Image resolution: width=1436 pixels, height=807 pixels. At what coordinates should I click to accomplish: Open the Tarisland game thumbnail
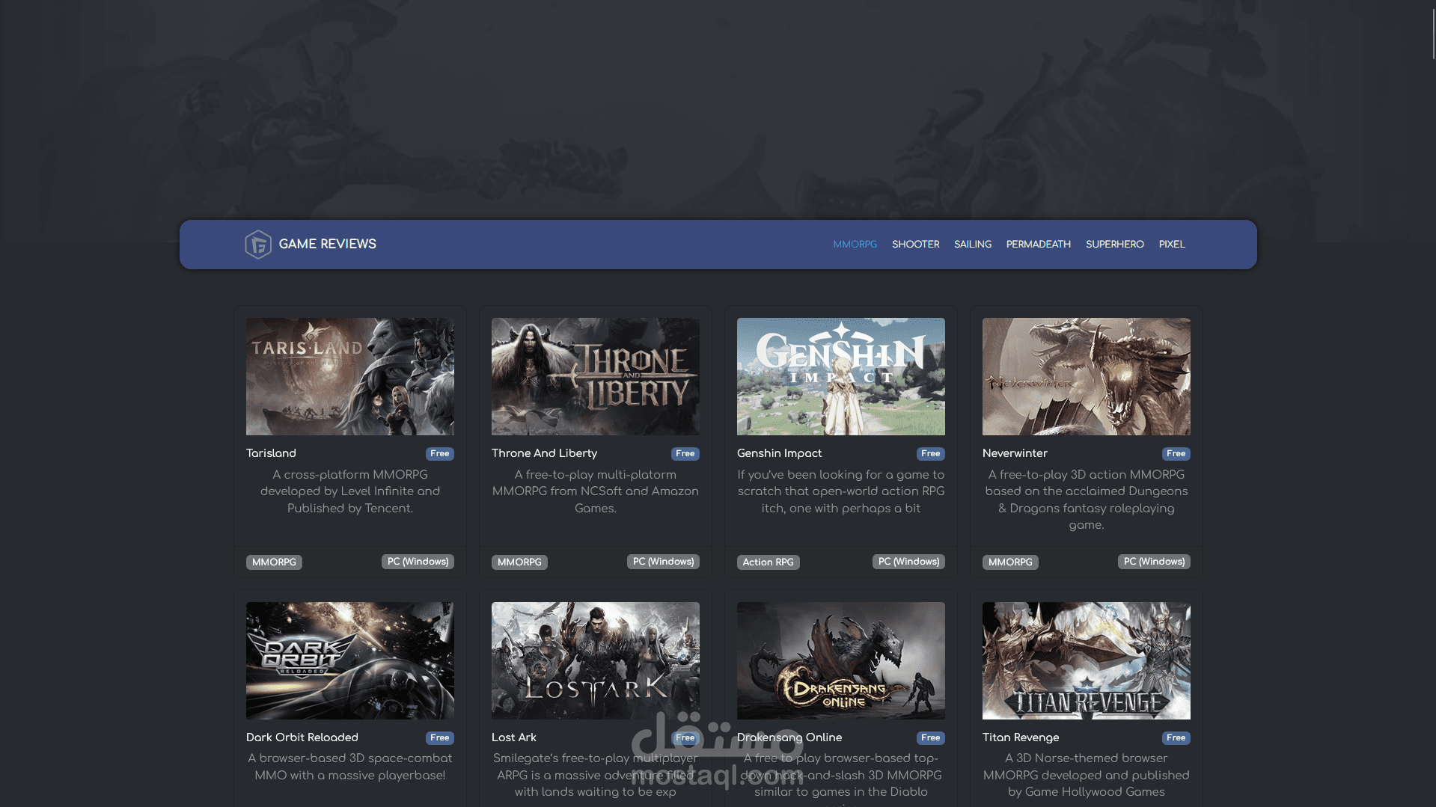tap(350, 376)
